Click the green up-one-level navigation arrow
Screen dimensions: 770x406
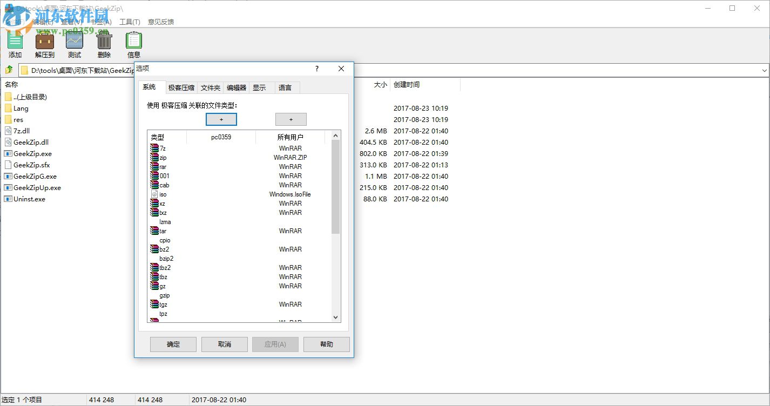pyautogui.click(x=9, y=70)
